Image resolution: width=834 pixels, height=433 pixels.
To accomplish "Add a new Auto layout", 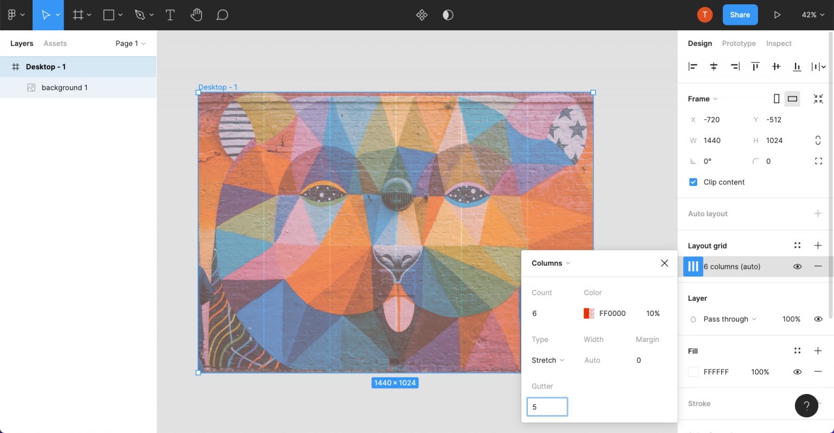I will pos(818,214).
